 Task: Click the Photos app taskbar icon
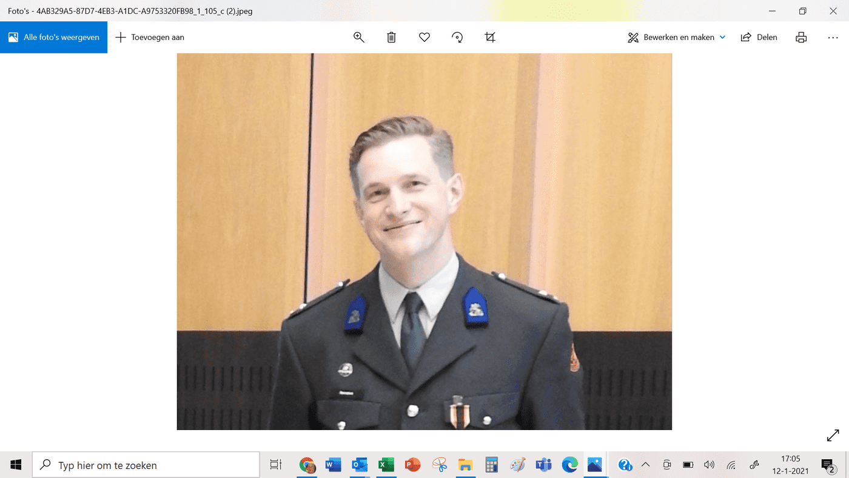point(595,465)
